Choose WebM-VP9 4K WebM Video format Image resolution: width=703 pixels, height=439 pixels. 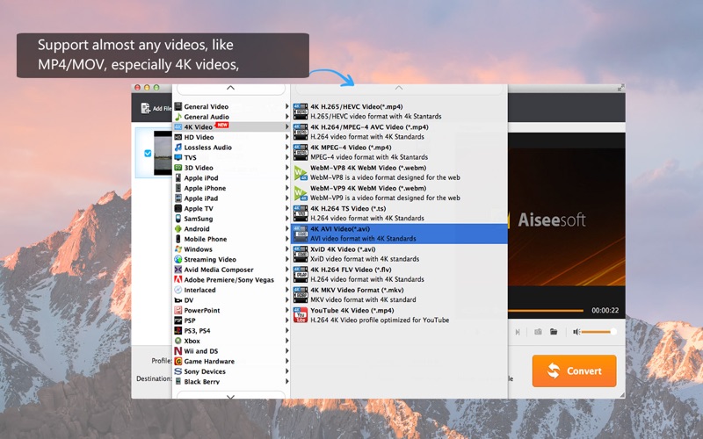[x=399, y=193]
